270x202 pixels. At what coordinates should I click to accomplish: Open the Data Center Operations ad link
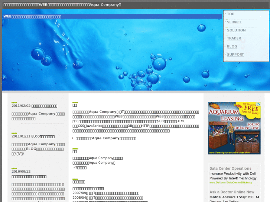(230, 169)
